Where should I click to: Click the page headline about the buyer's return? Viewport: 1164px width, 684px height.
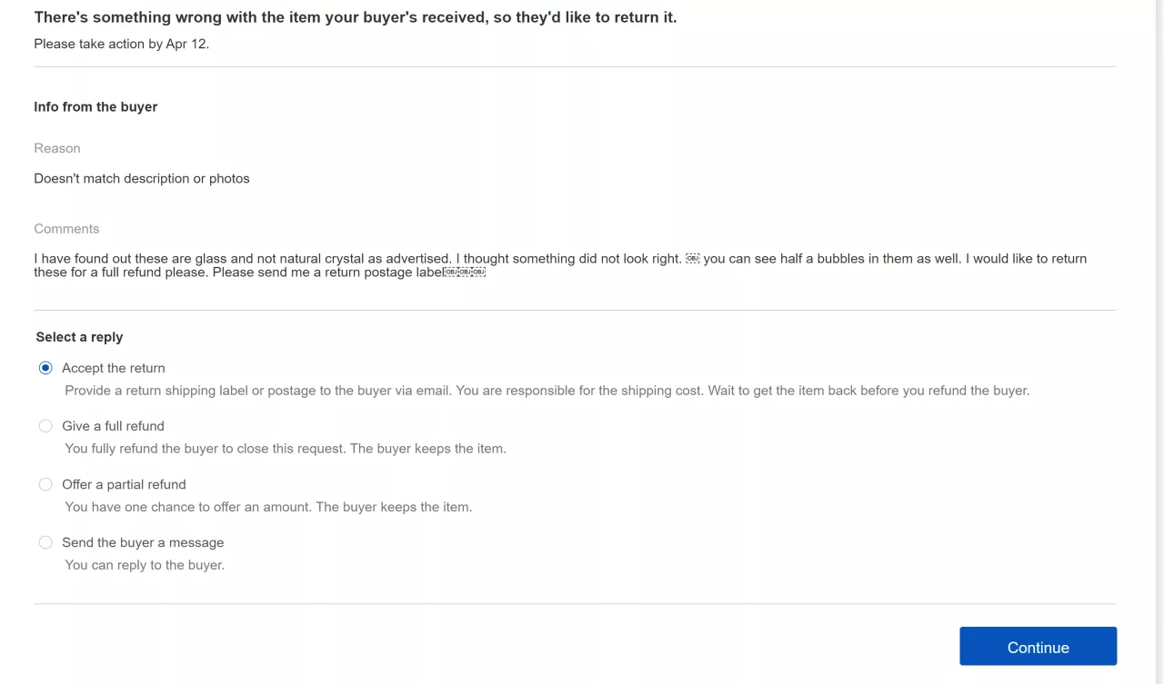355,17
